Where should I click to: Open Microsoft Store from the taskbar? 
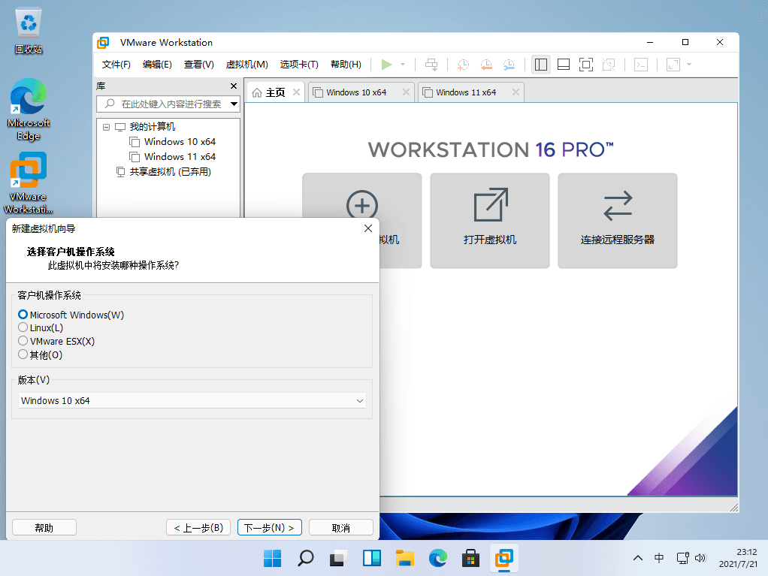click(470, 559)
